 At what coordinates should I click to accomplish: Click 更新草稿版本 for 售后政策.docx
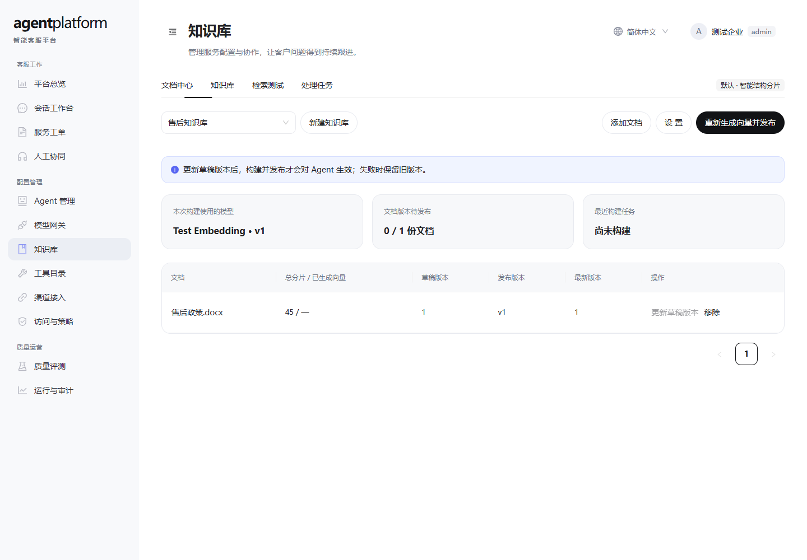[x=675, y=312]
